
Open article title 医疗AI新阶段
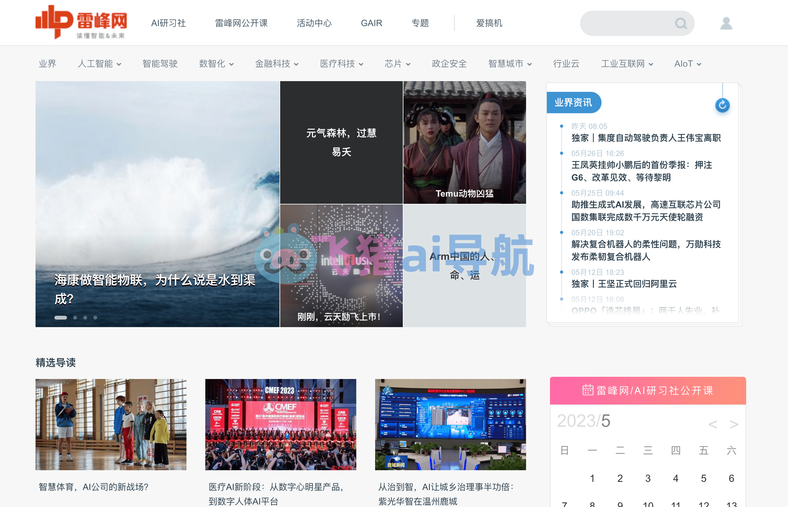[x=276, y=494]
